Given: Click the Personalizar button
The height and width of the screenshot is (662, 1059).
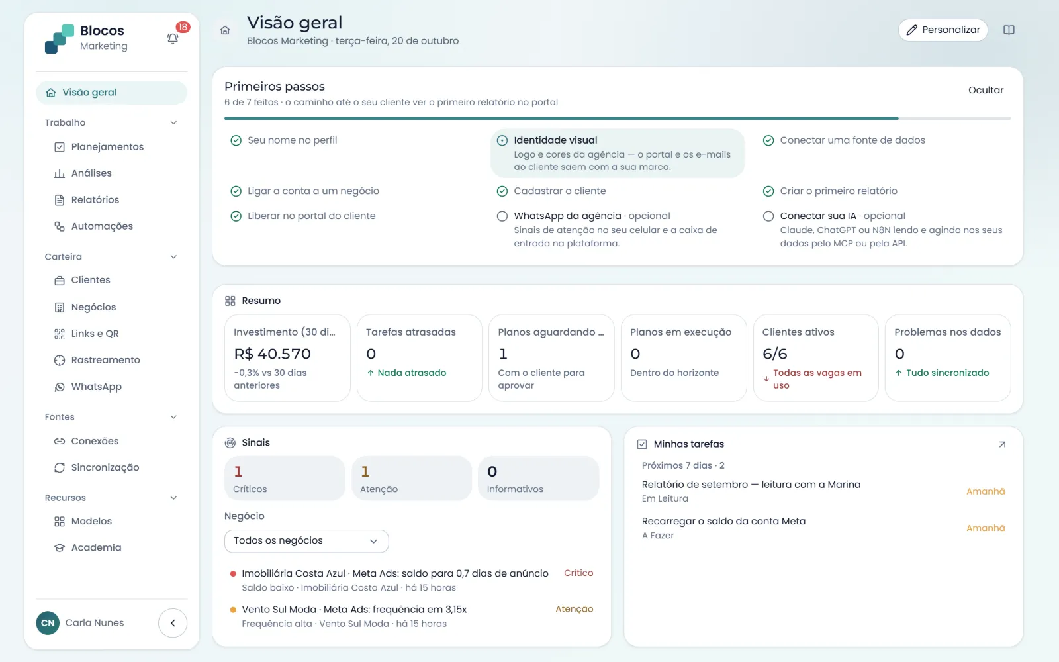Looking at the screenshot, I should pyautogui.click(x=943, y=30).
